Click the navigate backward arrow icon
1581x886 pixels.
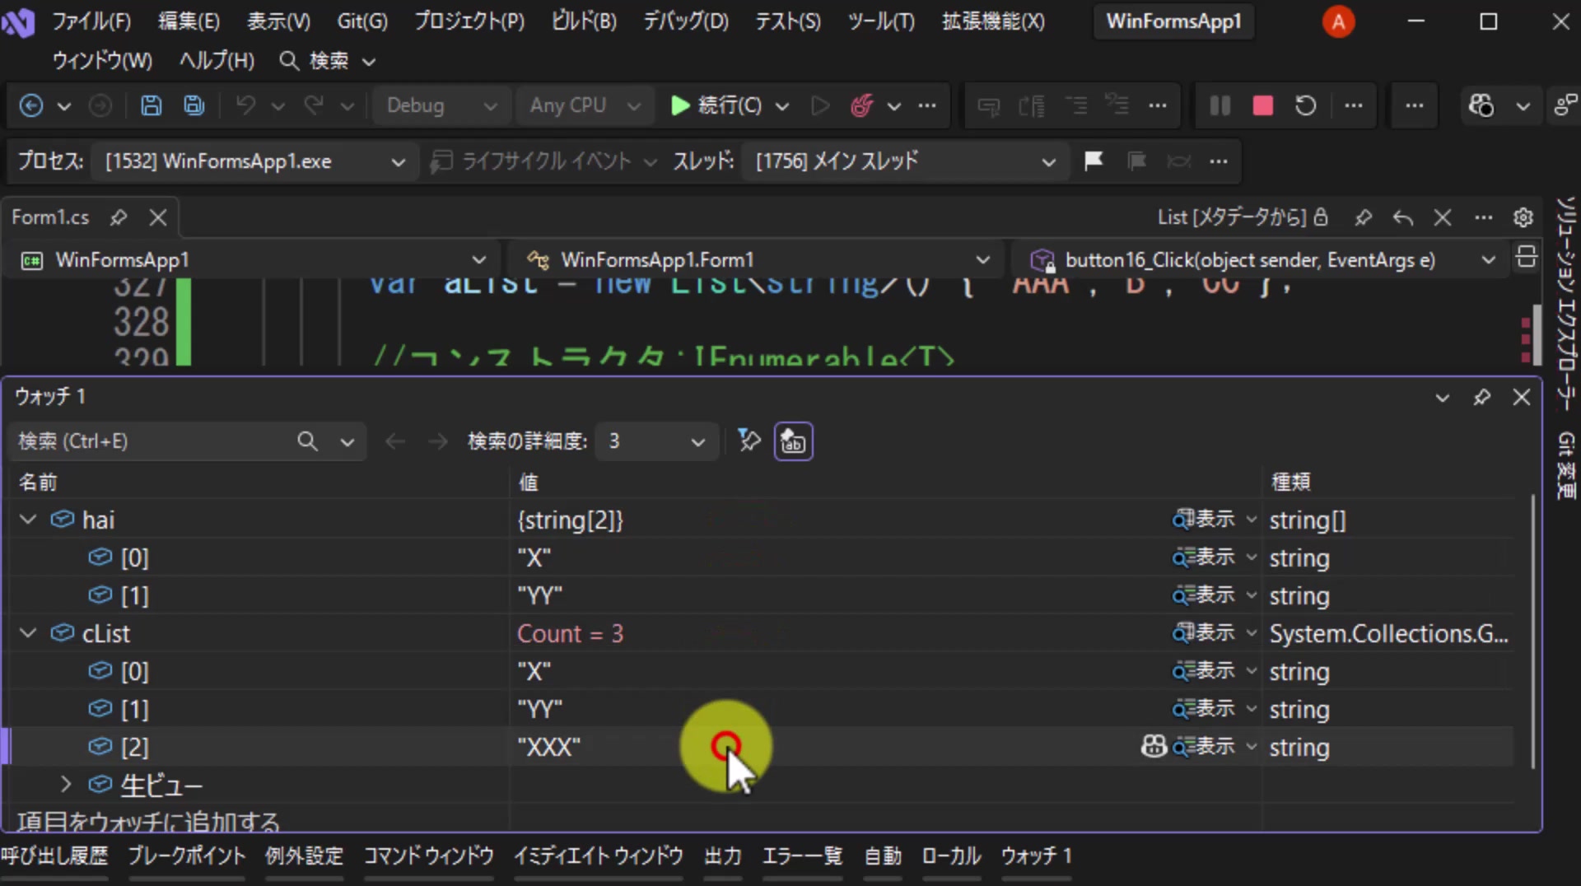coord(31,105)
